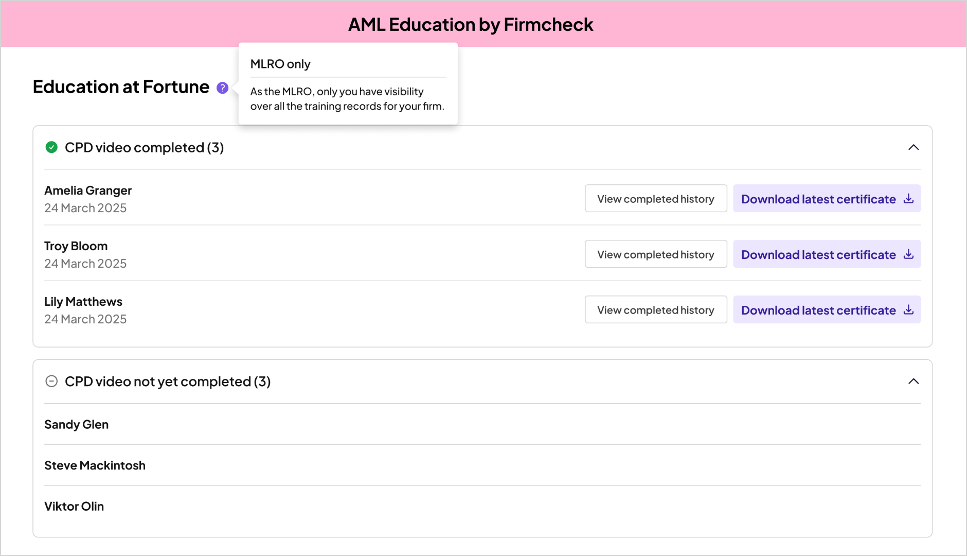Viewport: 967px width, 556px height.
Task: Click on Viktor Olin's name
Action: pyautogui.click(x=74, y=507)
